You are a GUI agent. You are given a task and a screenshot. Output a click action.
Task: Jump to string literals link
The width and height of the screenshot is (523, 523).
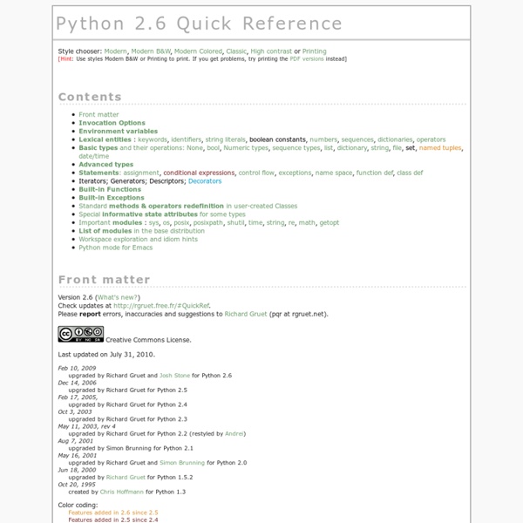coord(225,139)
